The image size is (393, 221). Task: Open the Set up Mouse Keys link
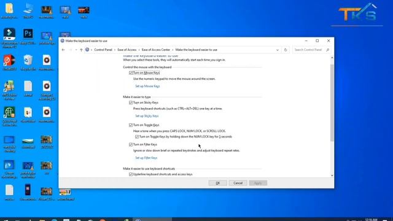pyautogui.click(x=147, y=86)
